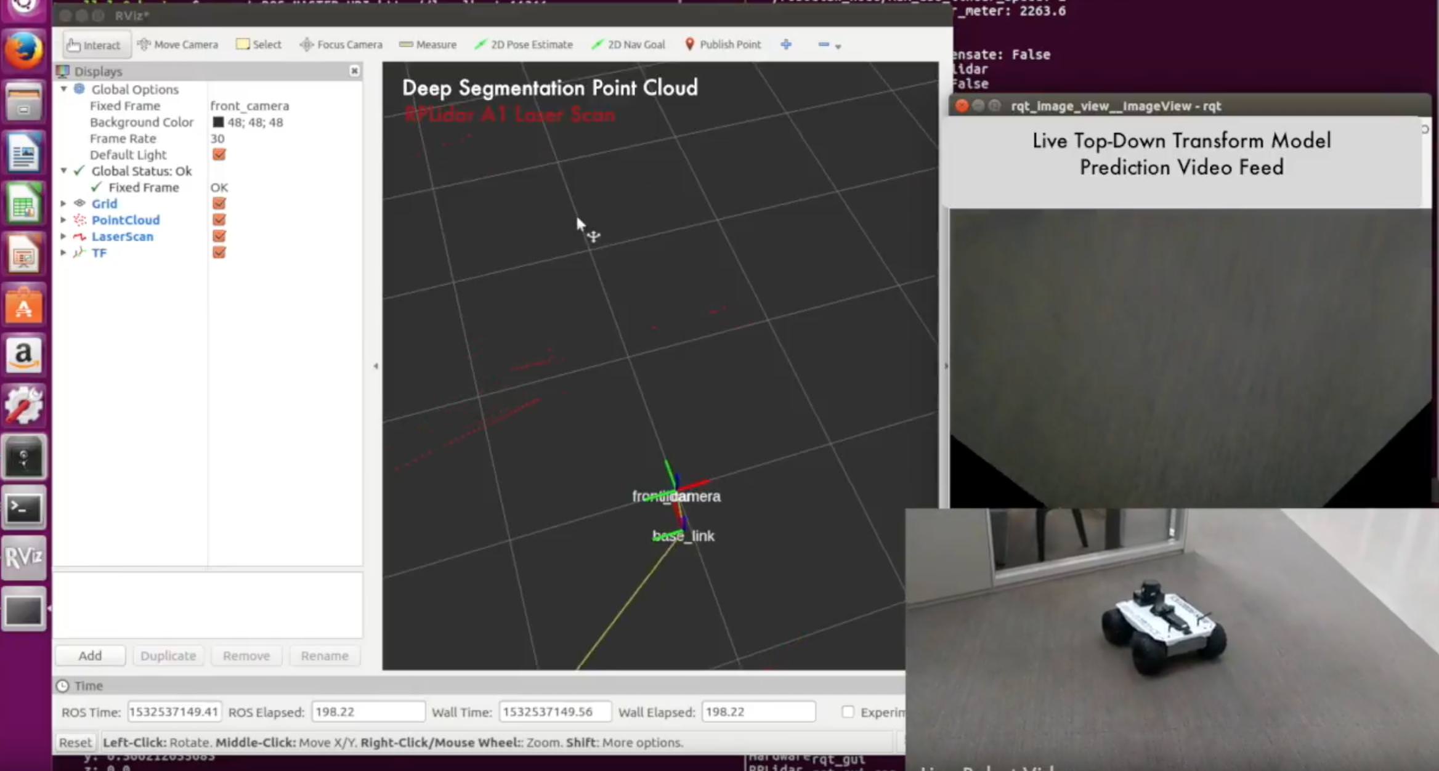Click Add button in Displays panel
Screen dimensions: 1439x771
(91, 655)
